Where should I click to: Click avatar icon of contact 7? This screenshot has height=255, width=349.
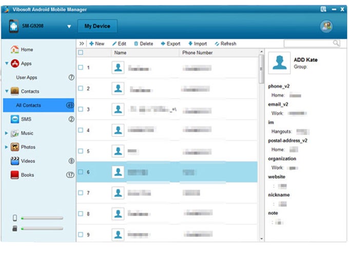(118, 193)
